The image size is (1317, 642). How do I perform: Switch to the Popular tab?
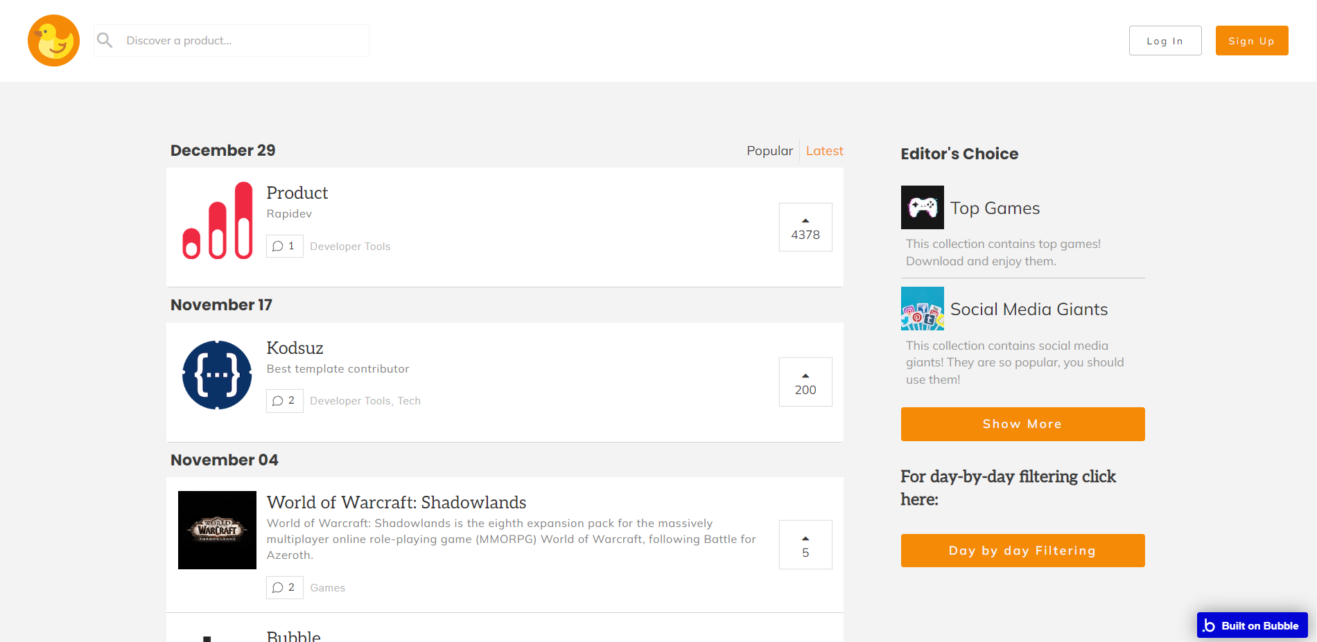(769, 151)
